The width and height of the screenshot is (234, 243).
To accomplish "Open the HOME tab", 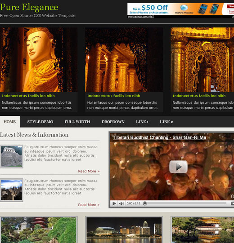I will 9,122.
